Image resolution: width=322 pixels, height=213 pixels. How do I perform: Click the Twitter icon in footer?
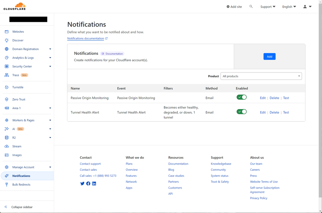[x=82, y=183]
